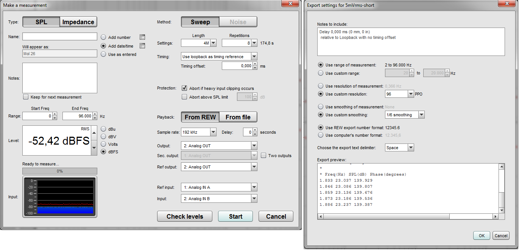Open the custom resolution PPO dropdown

point(411,94)
